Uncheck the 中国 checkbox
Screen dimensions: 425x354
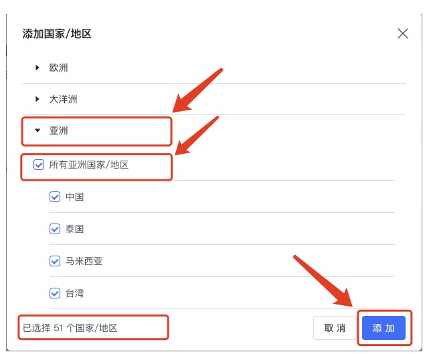55,197
